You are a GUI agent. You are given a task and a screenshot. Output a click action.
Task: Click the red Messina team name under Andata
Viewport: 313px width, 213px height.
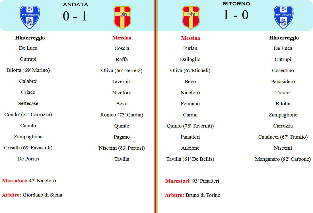122,38
